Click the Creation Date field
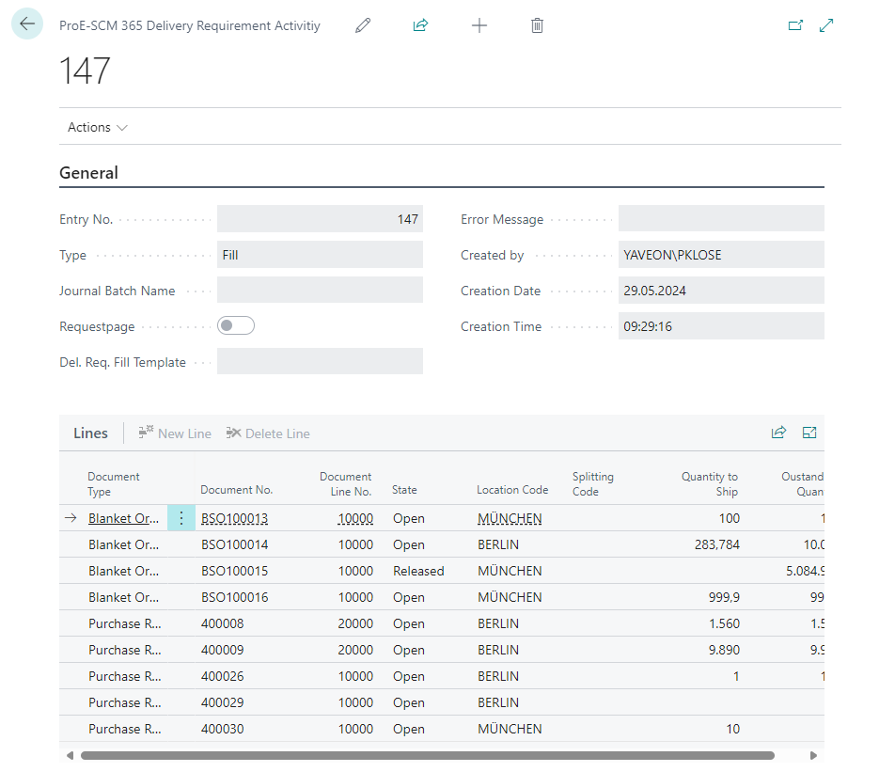 (721, 290)
